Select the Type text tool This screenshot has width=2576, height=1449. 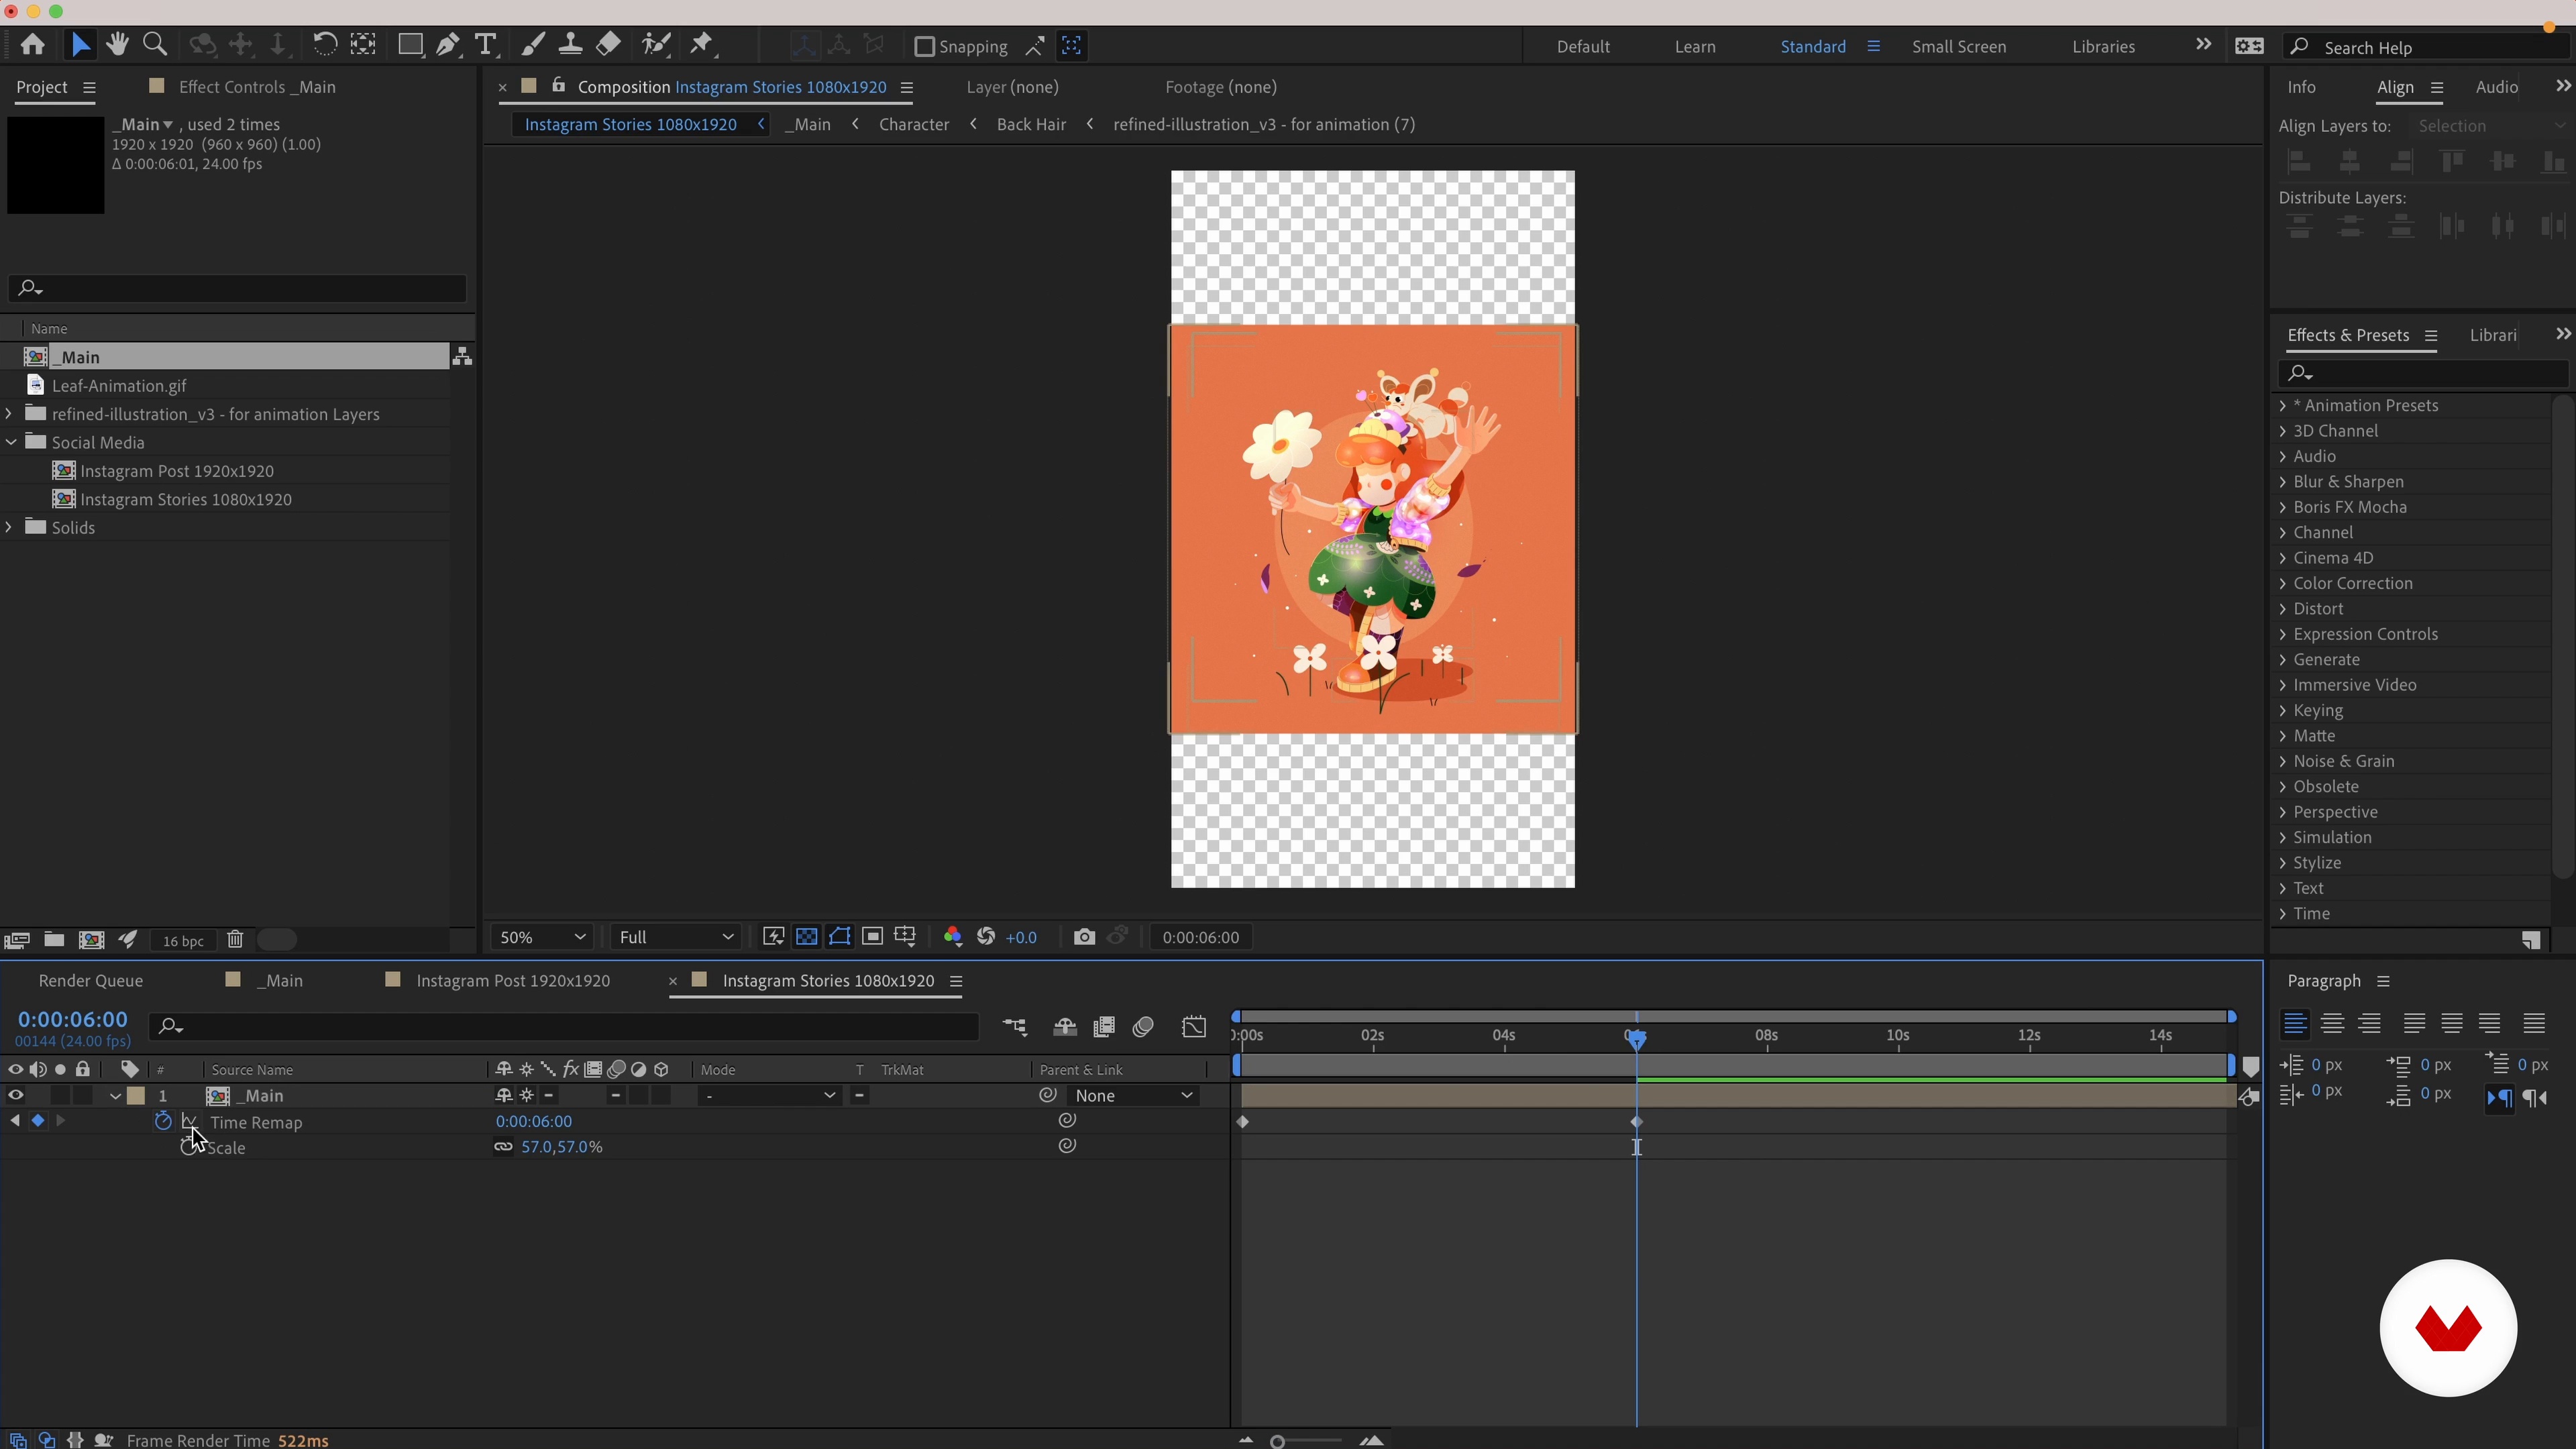(486, 45)
